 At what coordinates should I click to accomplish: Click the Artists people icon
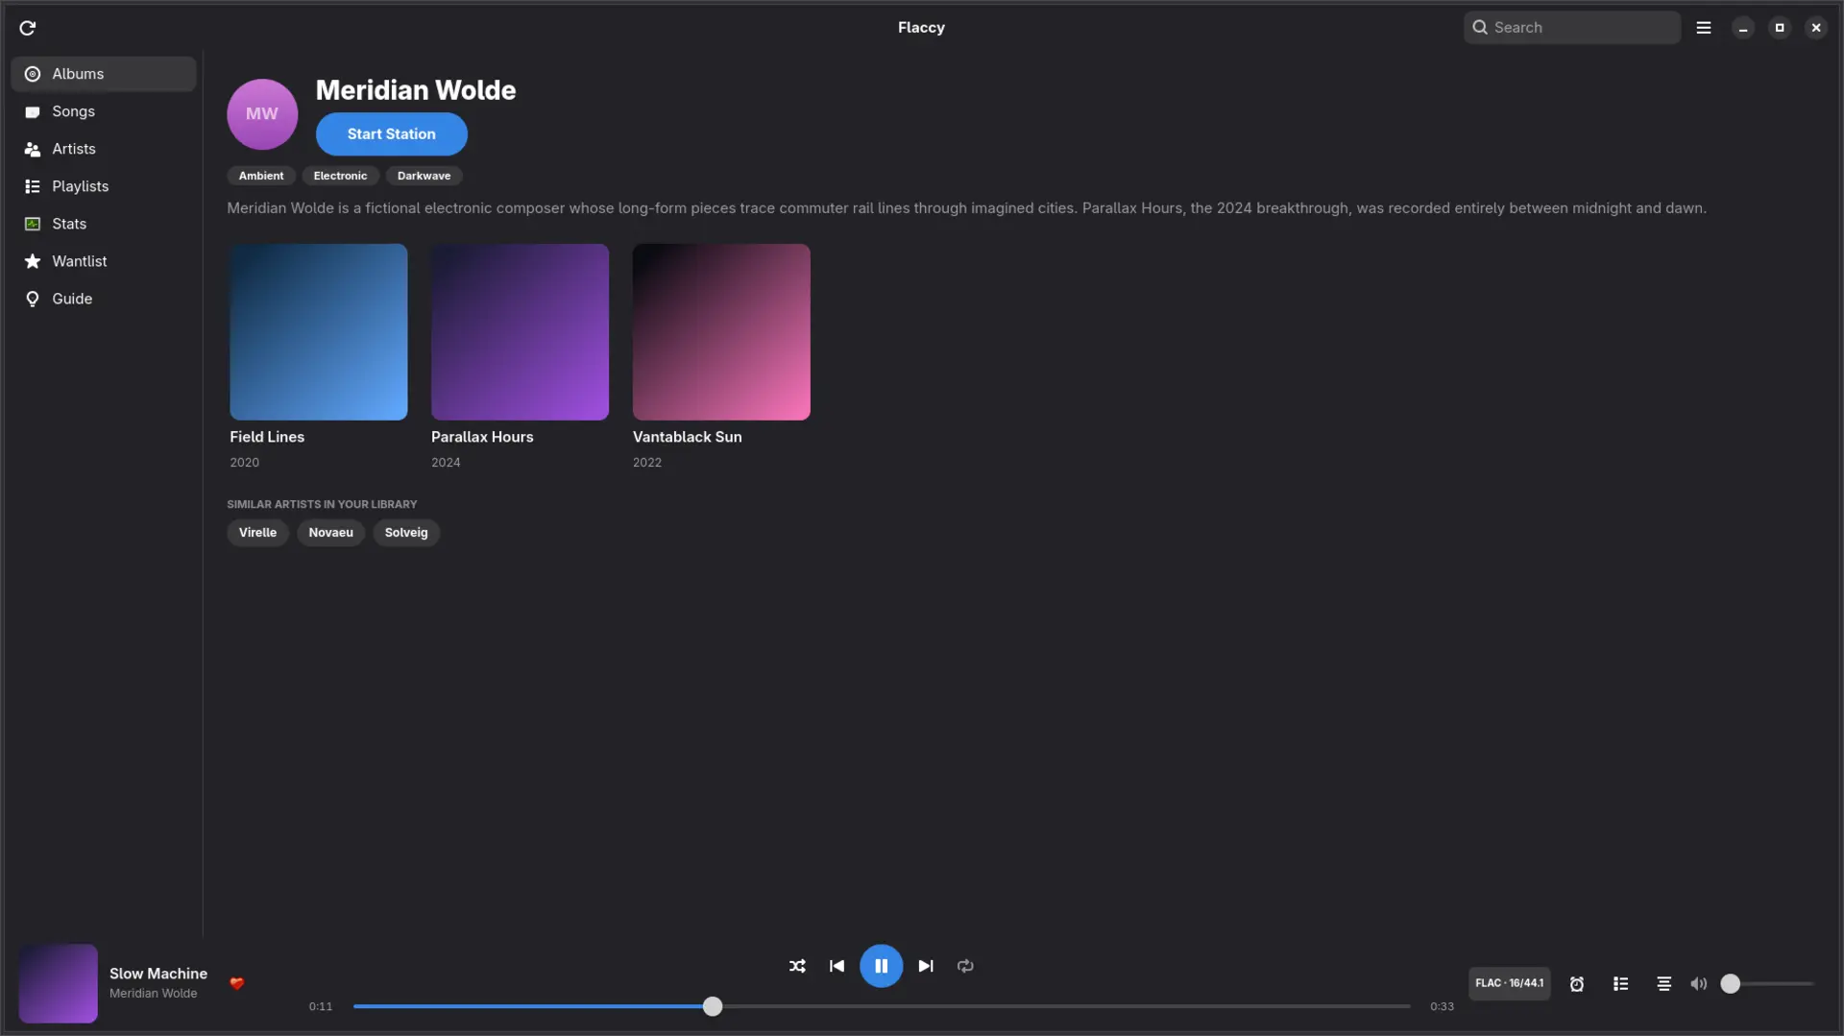[x=33, y=149]
